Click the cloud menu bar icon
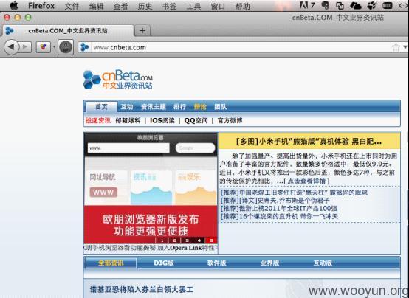This screenshot has height=298, width=409. point(356,5)
